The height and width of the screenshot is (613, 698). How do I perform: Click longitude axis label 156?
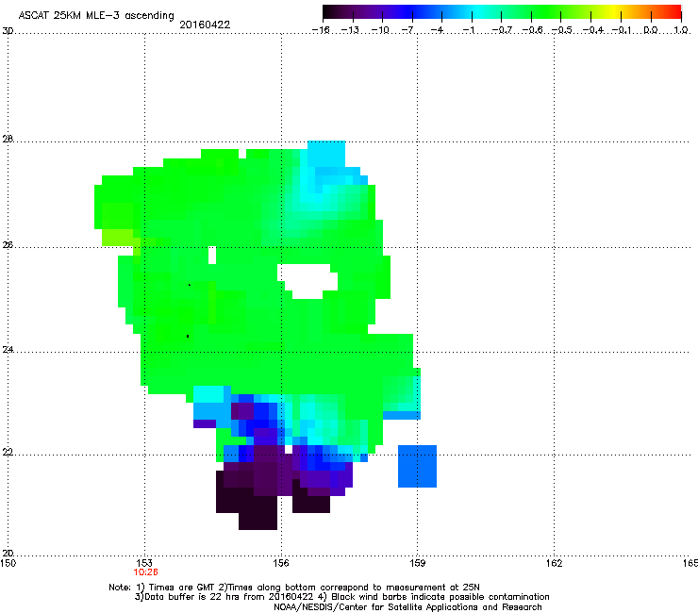pos(281,563)
